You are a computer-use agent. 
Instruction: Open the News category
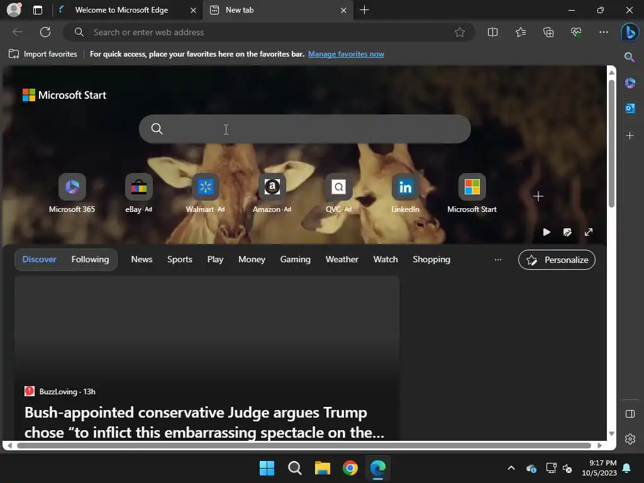tap(142, 259)
